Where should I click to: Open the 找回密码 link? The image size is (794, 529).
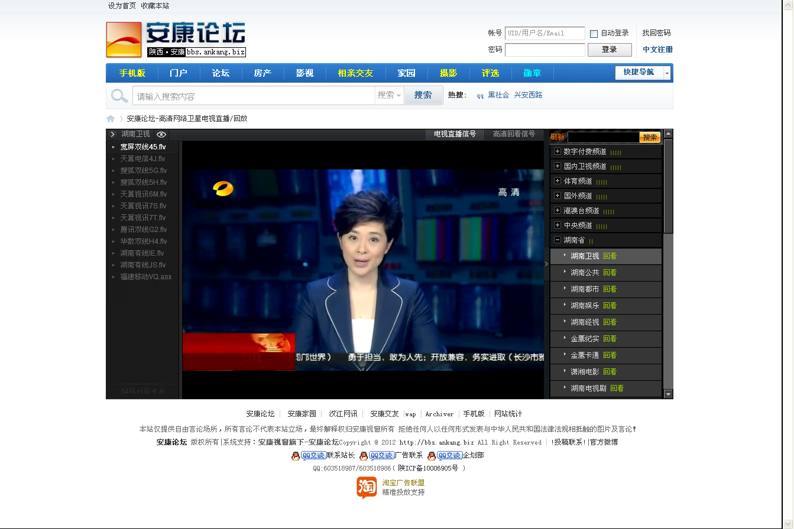pos(655,33)
